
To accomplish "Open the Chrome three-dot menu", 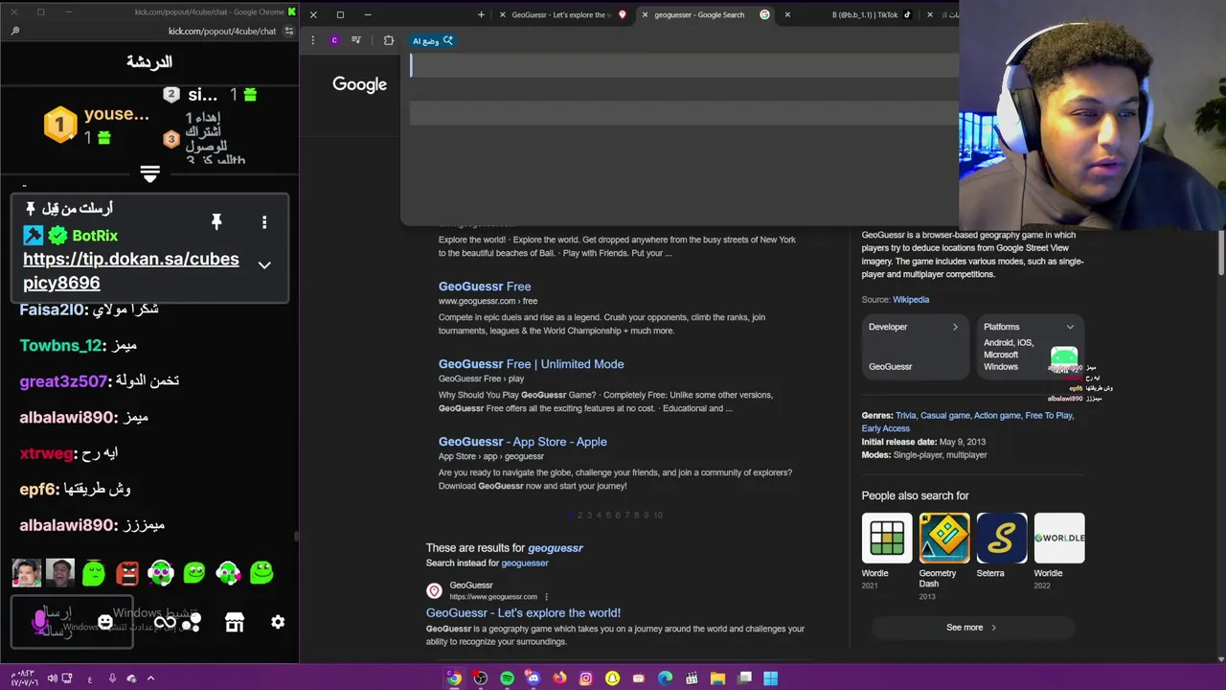I will coord(312,40).
